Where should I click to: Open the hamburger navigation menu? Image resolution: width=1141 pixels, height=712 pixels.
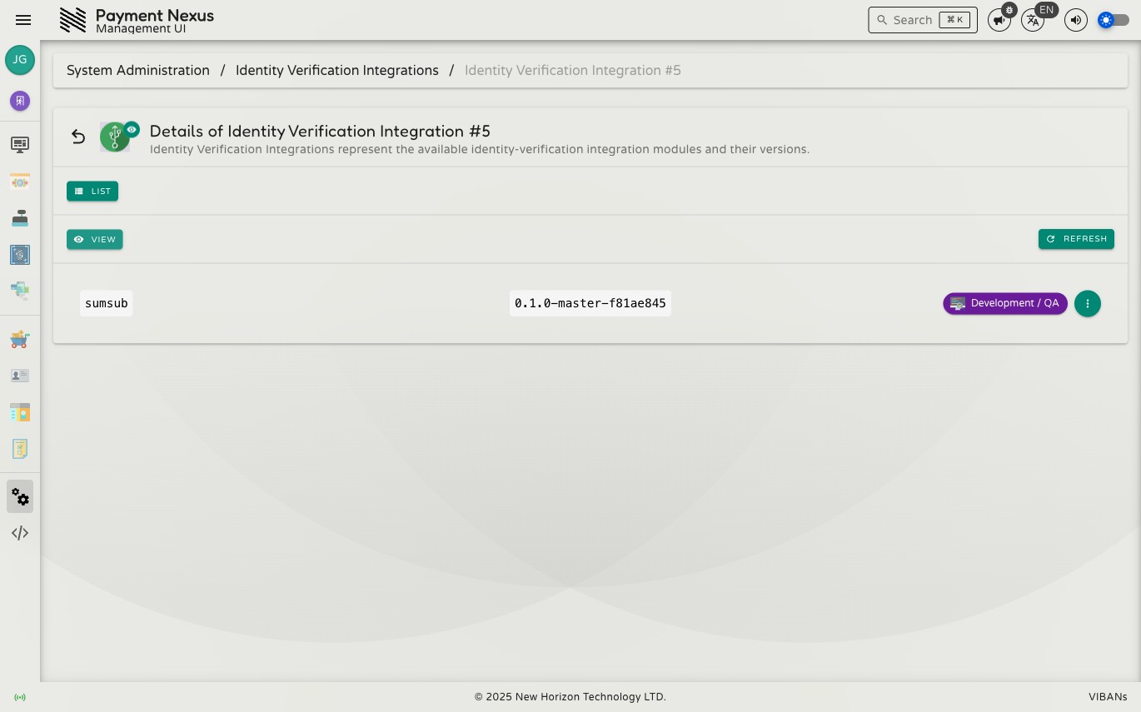[x=23, y=20]
